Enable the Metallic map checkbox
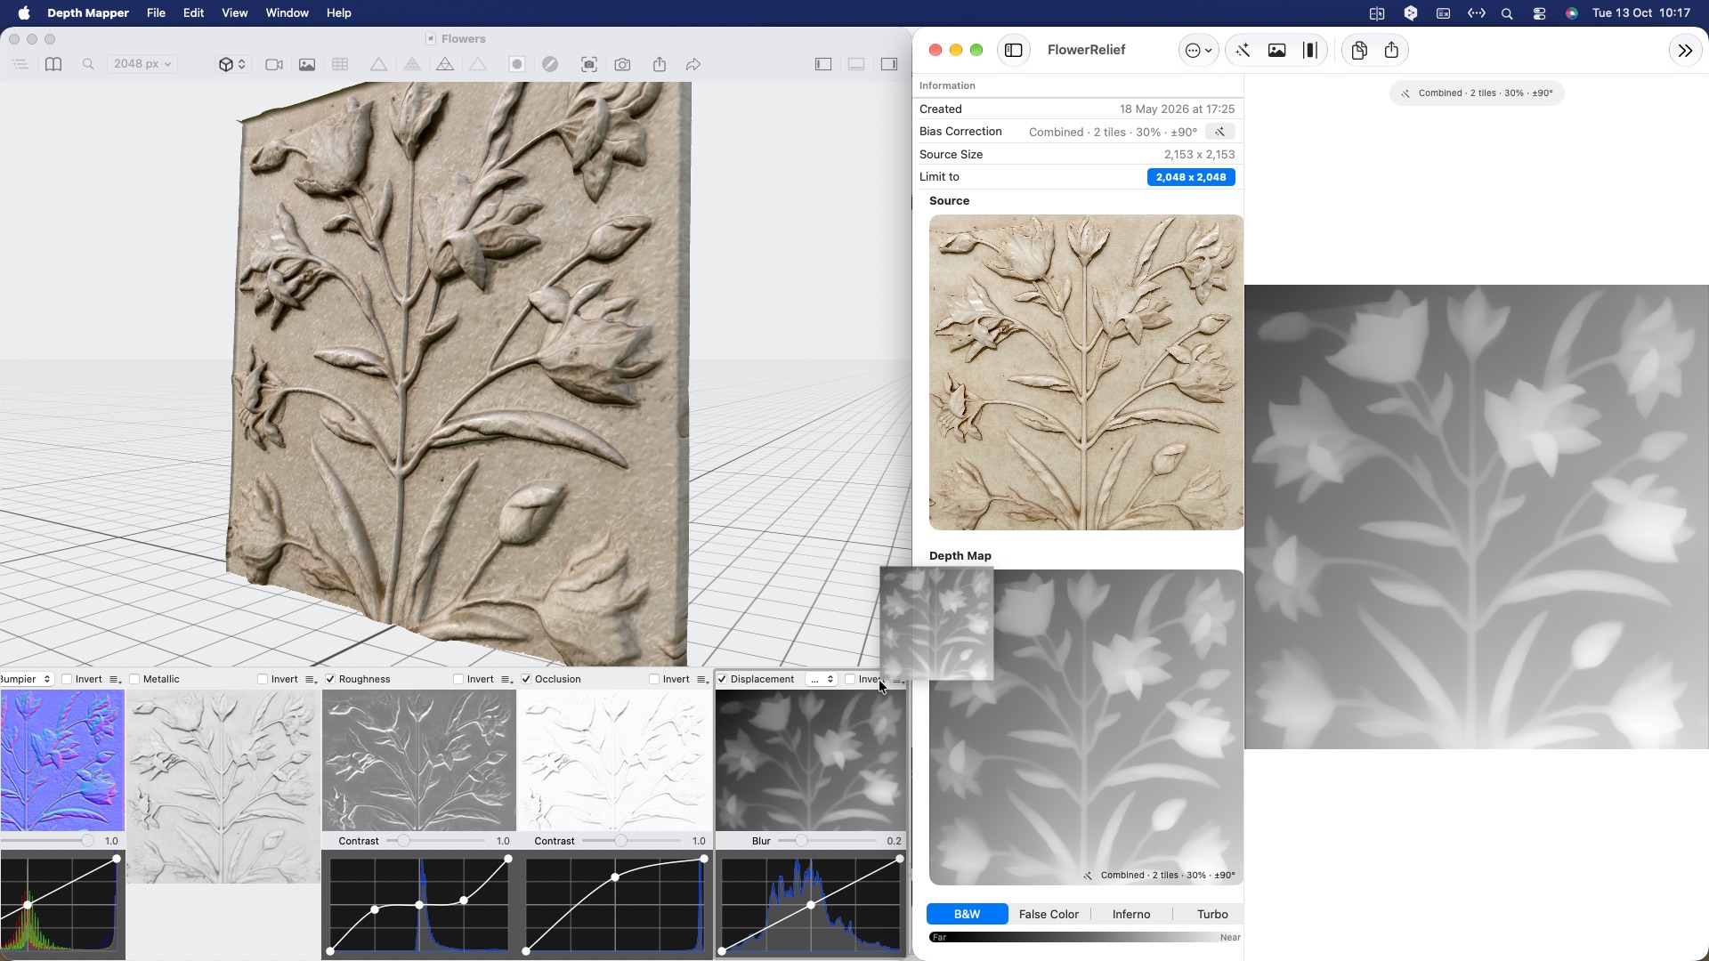The image size is (1709, 961). [x=134, y=679]
